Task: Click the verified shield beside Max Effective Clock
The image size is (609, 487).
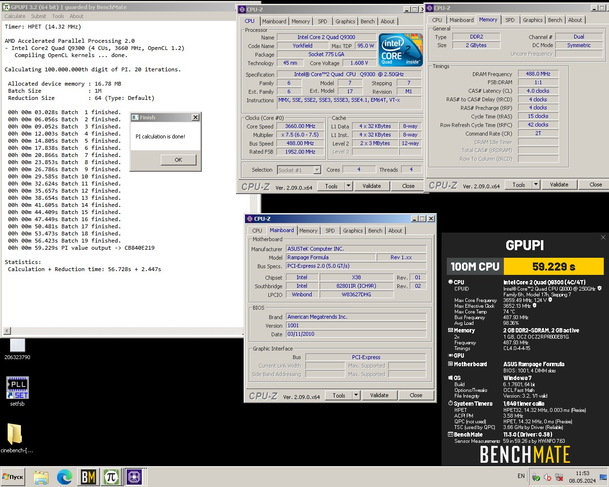Action: 535,306
